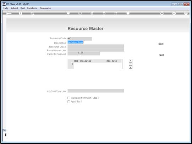Viewport: 192px width, 144px height.
Task: Click the round icon left of the checkmark
Action: coord(162,13)
